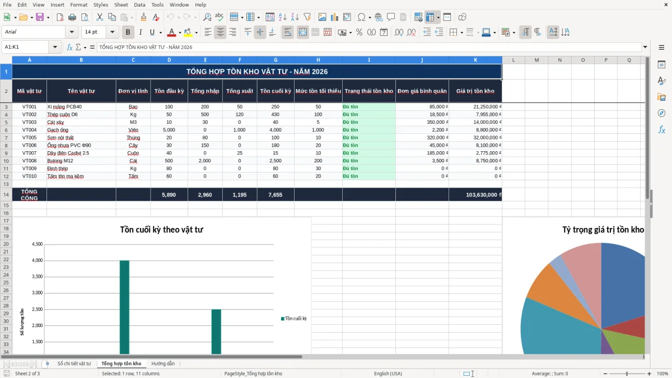Switch to Hướng dẫn sheet tab
This screenshot has height=378, width=672.
tap(163, 363)
